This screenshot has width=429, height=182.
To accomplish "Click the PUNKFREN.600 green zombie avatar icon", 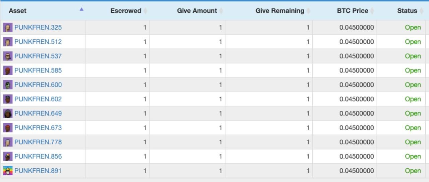I will pyautogui.click(x=8, y=85).
